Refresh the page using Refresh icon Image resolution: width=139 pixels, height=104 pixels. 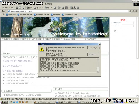tap(20, 8)
